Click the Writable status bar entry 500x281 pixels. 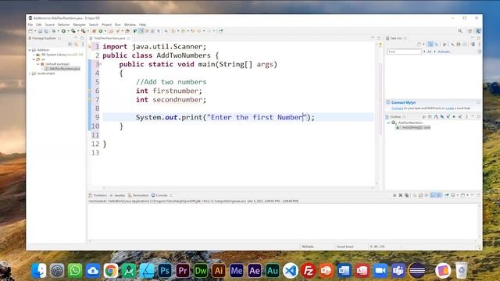tap(308, 247)
